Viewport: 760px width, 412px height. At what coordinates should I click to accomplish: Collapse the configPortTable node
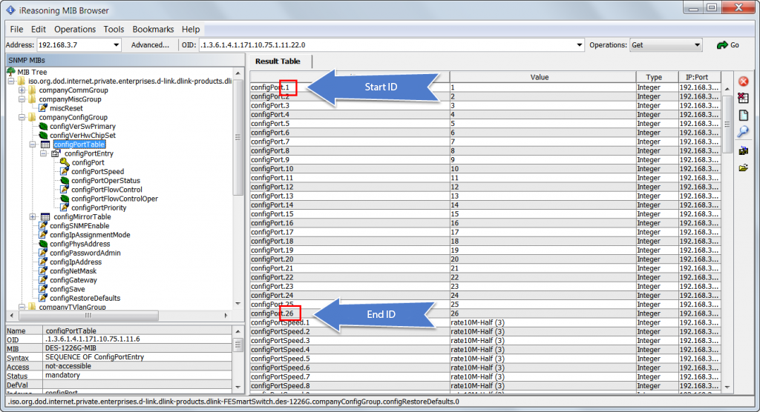pos(33,144)
